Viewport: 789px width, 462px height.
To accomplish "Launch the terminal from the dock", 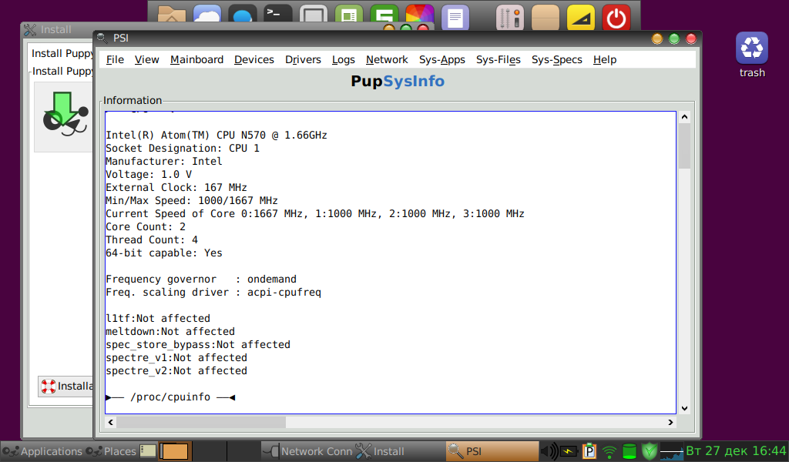I will tap(277, 15).
